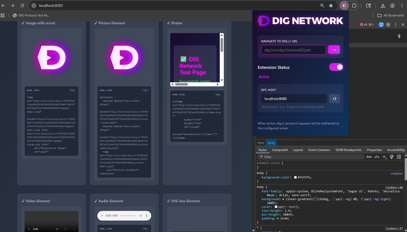The width and height of the screenshot is (407, 232).
Task: Switch to the Properties tab
Action: (374, 150)
